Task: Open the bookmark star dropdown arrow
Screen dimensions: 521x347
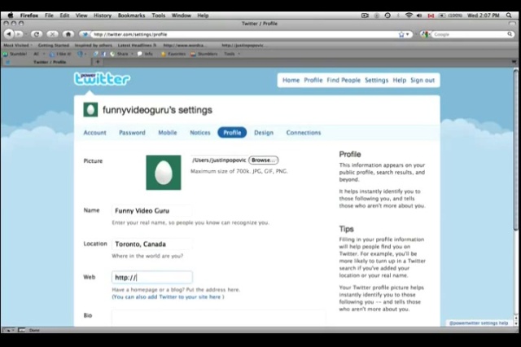Action: [x=408, y=34]
